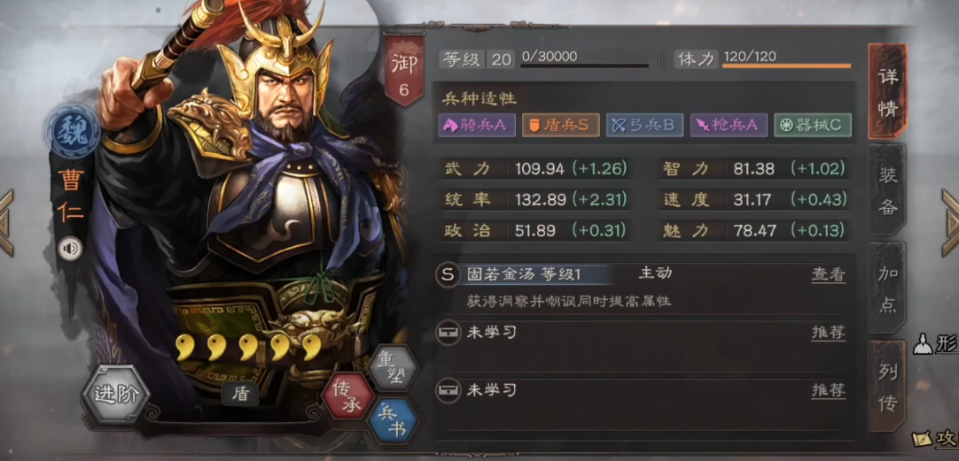Screen dimensions: 959x461
Task: Open the 进阶 hexagon button
Action: 115,395
